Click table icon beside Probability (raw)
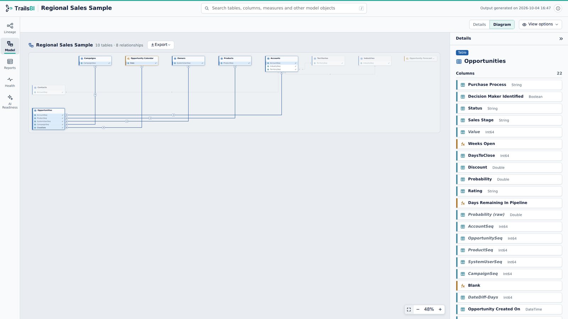 pyautogui.click(x=463, y=215)
